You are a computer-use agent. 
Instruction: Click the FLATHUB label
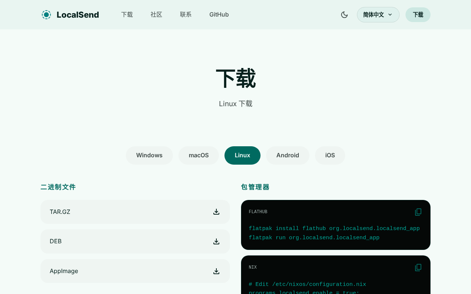coord(258,212)
